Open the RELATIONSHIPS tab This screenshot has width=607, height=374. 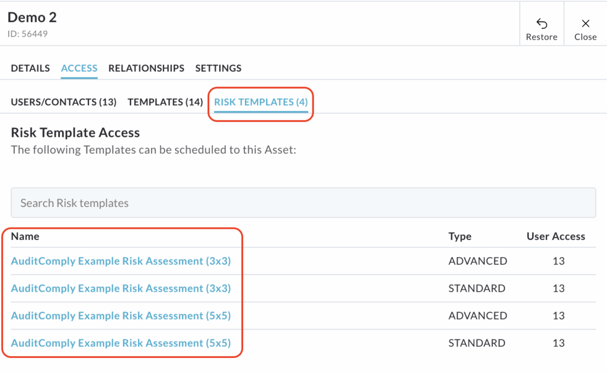146,68
